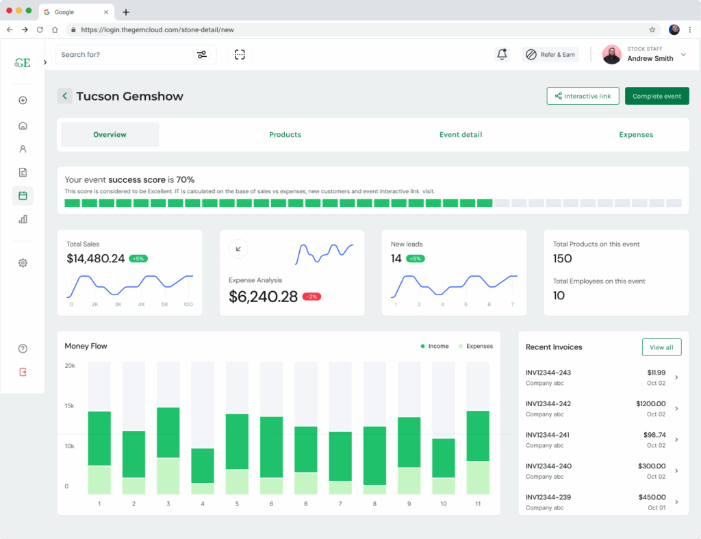Screen dimensions: 701x539
Task: Expand the collapsed sidebar with chevron
Action: (45, 62)
